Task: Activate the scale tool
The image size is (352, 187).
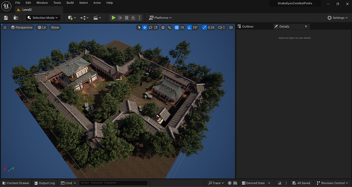Action: [x=156, y=27]
